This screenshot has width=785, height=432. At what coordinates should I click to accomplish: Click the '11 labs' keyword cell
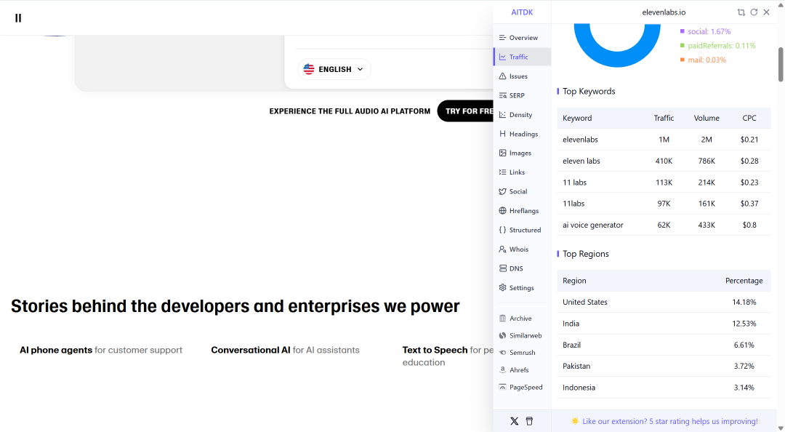[574, 183]
